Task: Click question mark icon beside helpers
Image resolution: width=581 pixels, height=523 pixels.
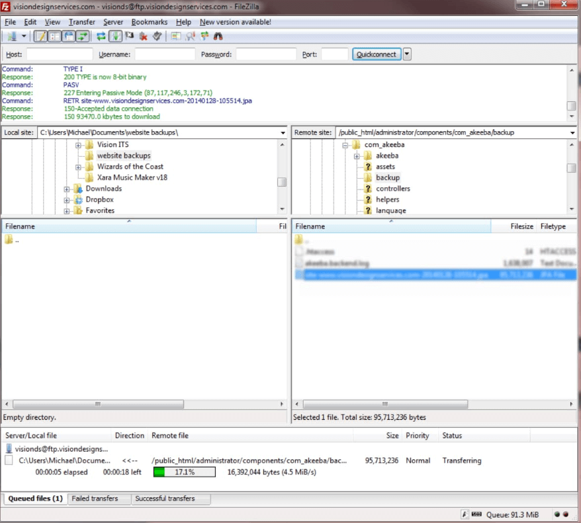Action: tap(368, 199)
